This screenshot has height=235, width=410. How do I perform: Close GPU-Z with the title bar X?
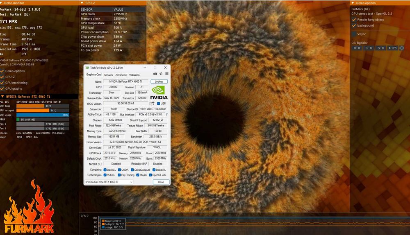pyautogui.click(x=165, y=68)
